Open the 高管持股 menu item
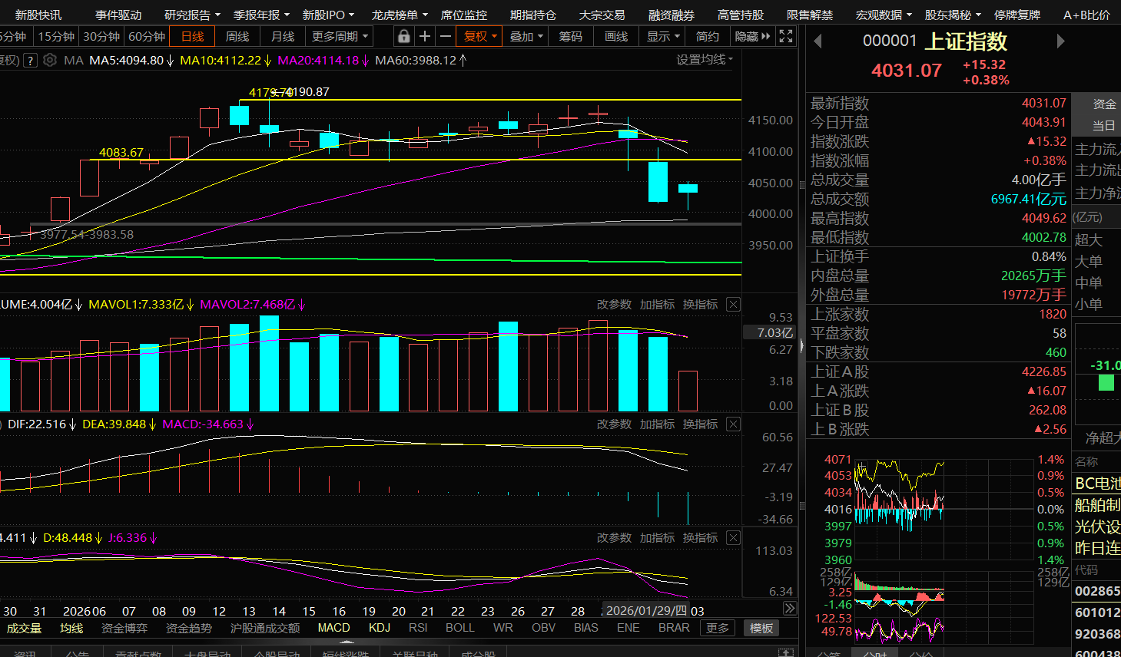The width and height of the screenshot is (1121, 657). point(741,15)
